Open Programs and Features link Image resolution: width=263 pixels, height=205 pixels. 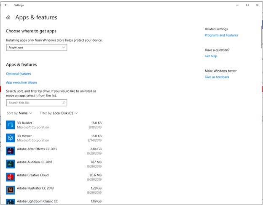[x=221, y=35]
